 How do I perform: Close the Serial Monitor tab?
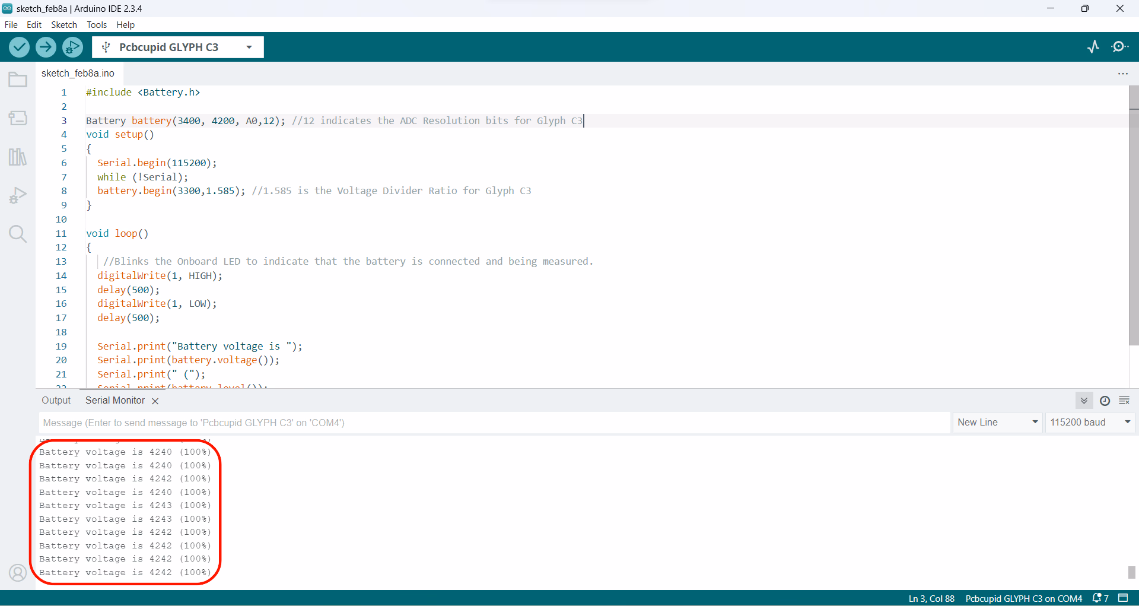[x=155, y=401]
